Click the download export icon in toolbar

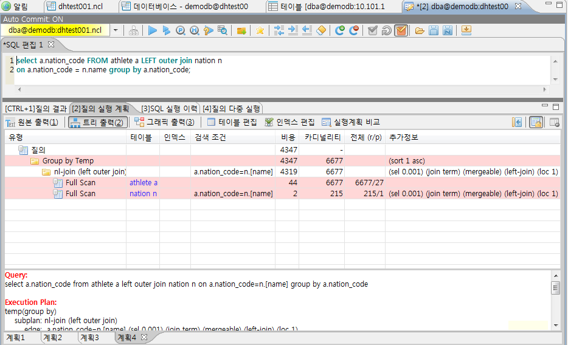pyautogui.click(x=466, y=30)
